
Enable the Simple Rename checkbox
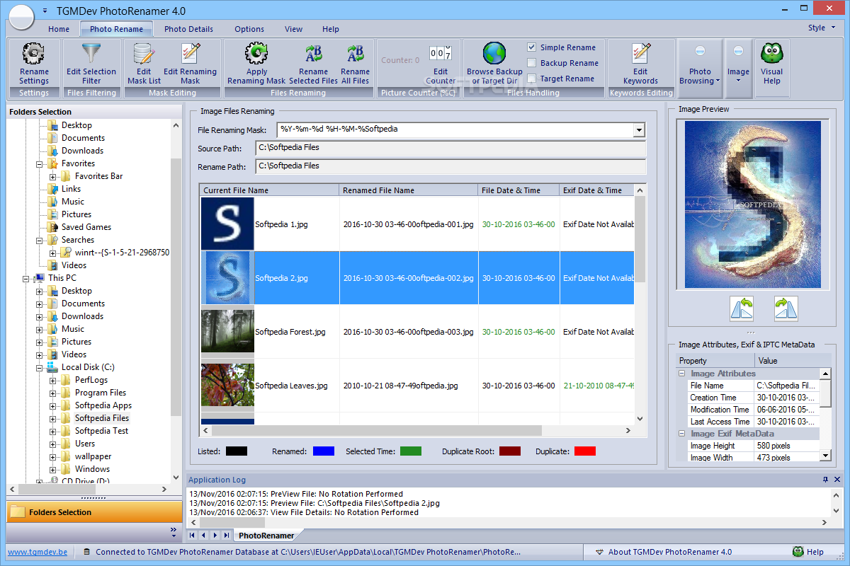coord(532,47)
